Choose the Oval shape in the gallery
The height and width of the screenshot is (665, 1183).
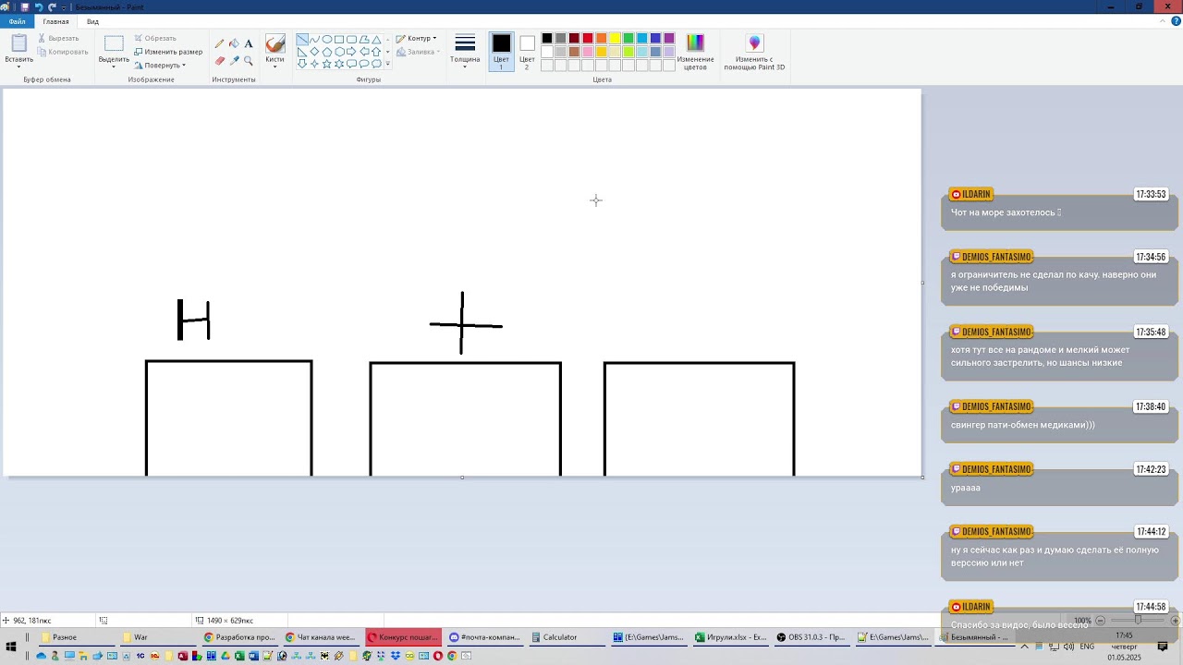[x=327, y=40]
